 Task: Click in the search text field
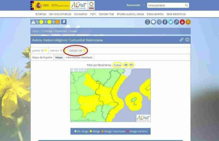point(166,5)
